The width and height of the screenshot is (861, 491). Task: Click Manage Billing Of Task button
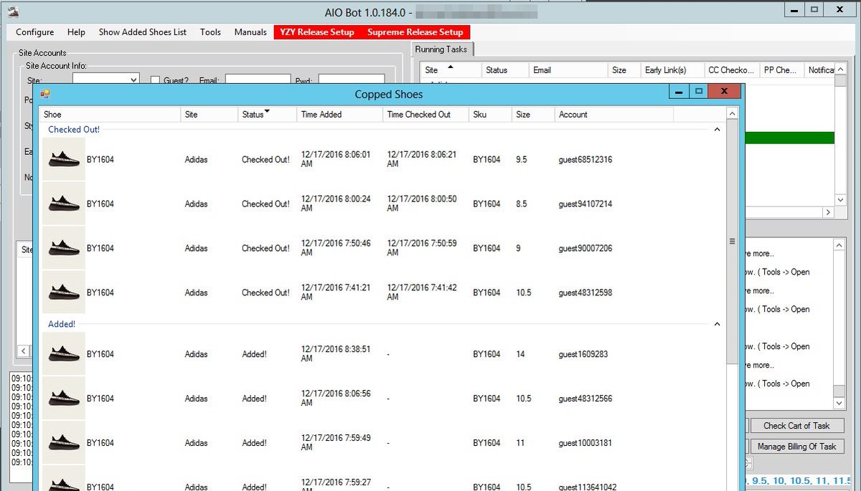(x=796, y=447)
